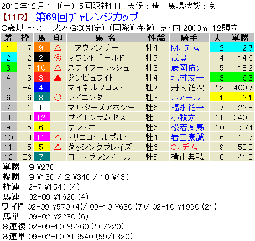Click horse name マイネルフロスト
The width and height of the screenshot is (255, 241).
[96, 88]
